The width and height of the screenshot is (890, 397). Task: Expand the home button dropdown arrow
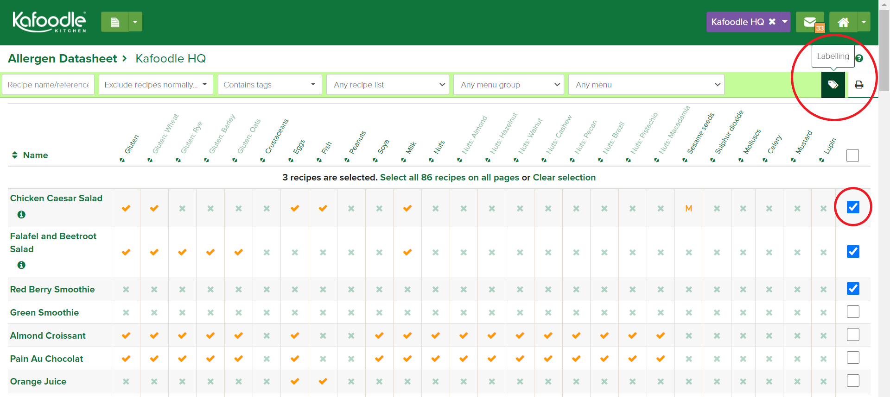click(x=864, y=22)
